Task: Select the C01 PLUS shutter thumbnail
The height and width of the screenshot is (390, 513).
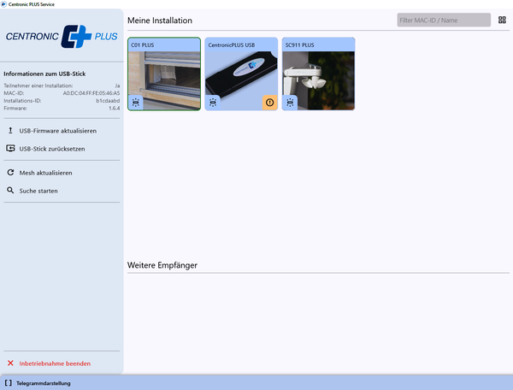Action: point(164,80)
